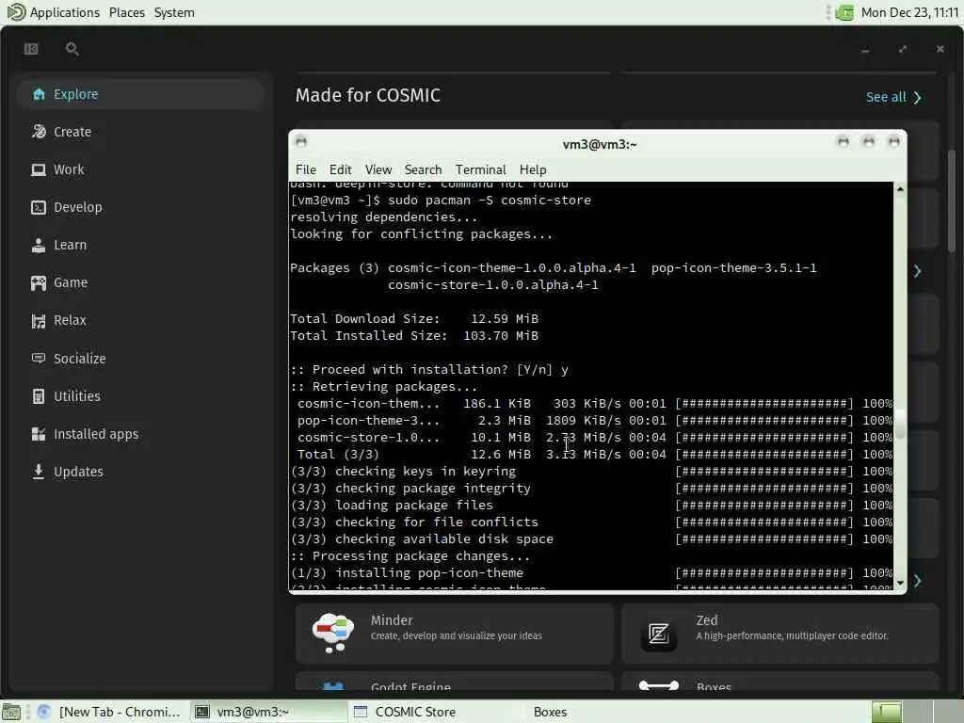Click the terminal scrollbar up arrow

(900, 189)
